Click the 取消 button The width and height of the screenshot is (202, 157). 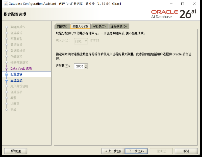[x=186, y=151]
